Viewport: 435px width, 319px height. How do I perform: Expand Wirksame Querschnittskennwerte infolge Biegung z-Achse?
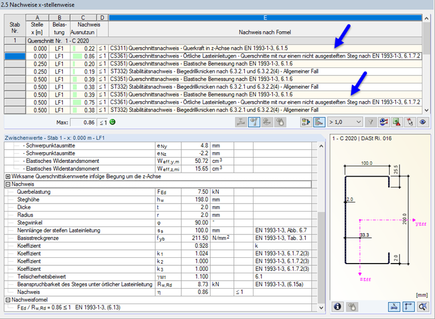[x=8, y=177]
